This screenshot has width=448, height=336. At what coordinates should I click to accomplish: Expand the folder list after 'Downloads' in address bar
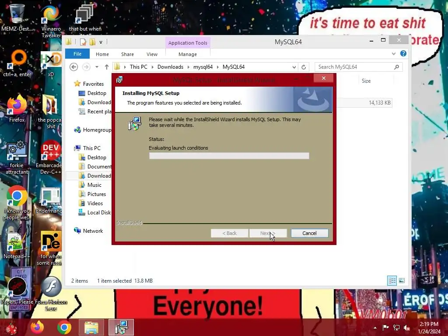coord(188,67)
